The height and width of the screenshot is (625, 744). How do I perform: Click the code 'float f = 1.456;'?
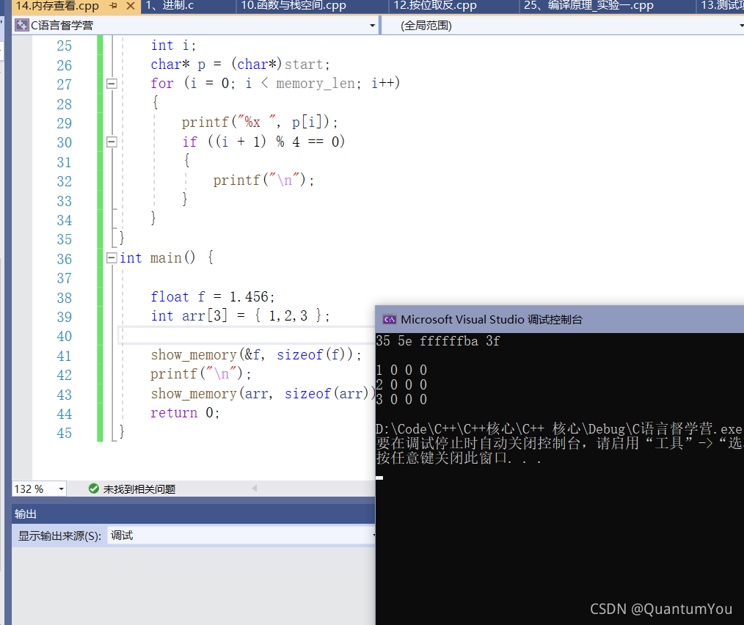(213, 297)
